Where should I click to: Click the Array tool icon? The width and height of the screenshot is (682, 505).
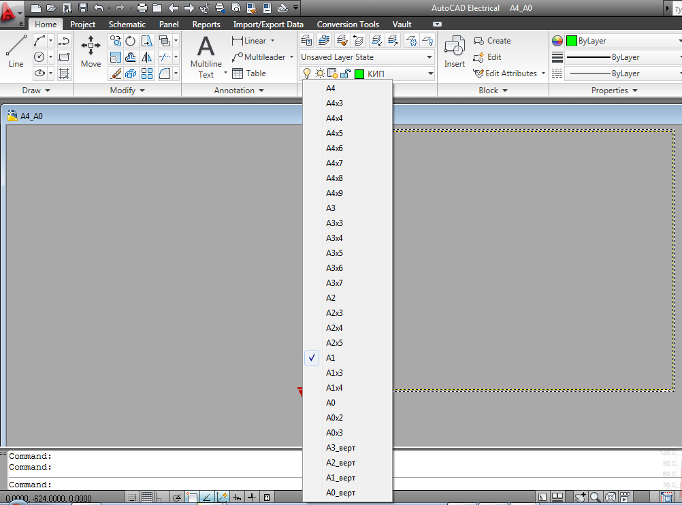click(147, 74)
